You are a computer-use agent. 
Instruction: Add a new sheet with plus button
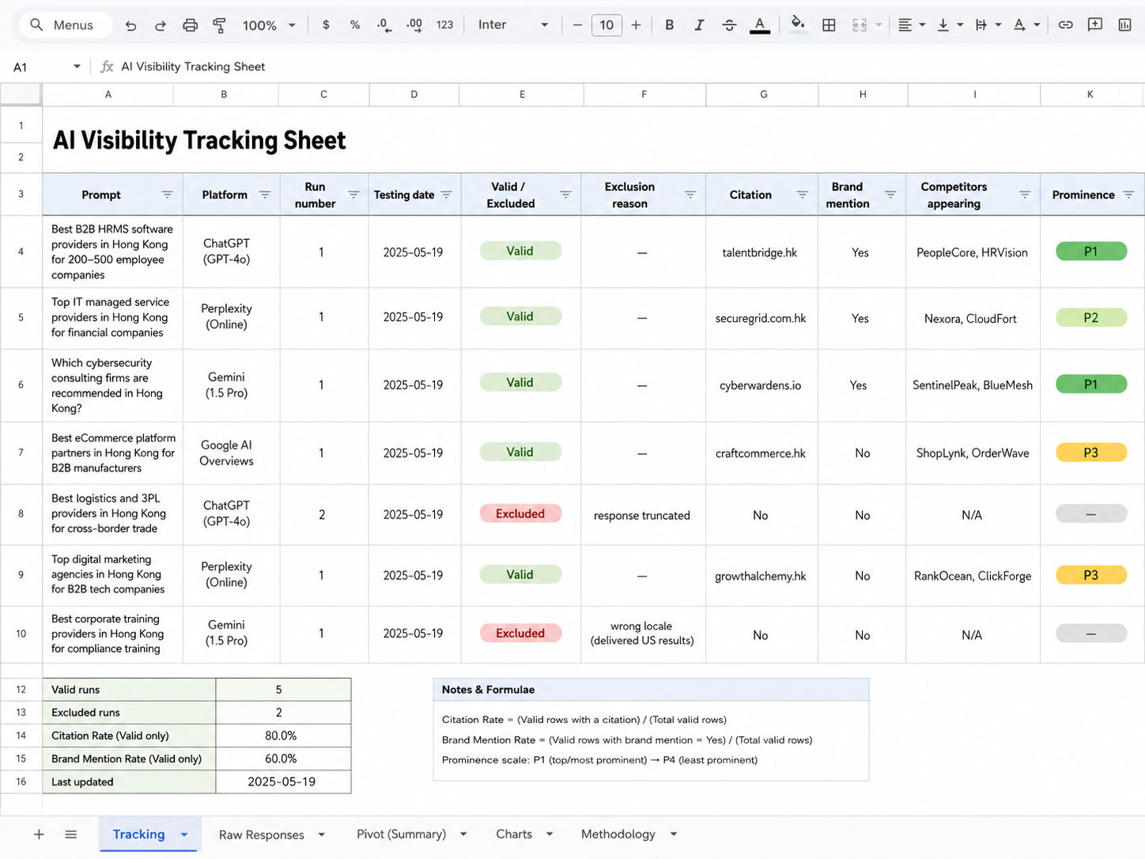[x=39, y=834]
